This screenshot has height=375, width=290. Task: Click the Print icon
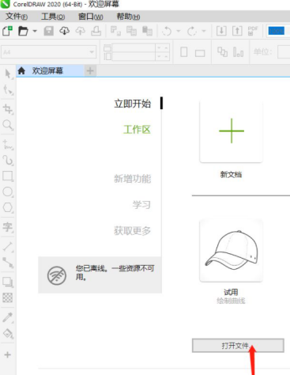pos(96,31)
